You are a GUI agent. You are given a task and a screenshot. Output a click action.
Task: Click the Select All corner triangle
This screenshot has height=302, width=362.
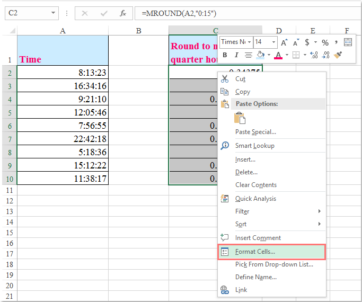[x=12, y=30]
